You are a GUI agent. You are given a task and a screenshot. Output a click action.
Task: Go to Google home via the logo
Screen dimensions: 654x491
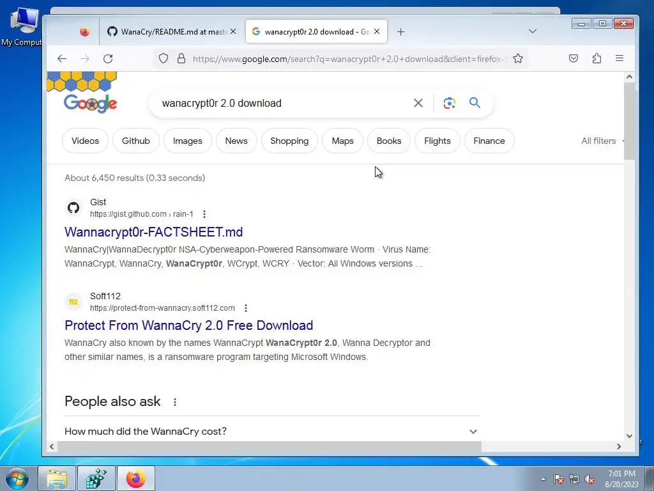click(x=91, y=103)
